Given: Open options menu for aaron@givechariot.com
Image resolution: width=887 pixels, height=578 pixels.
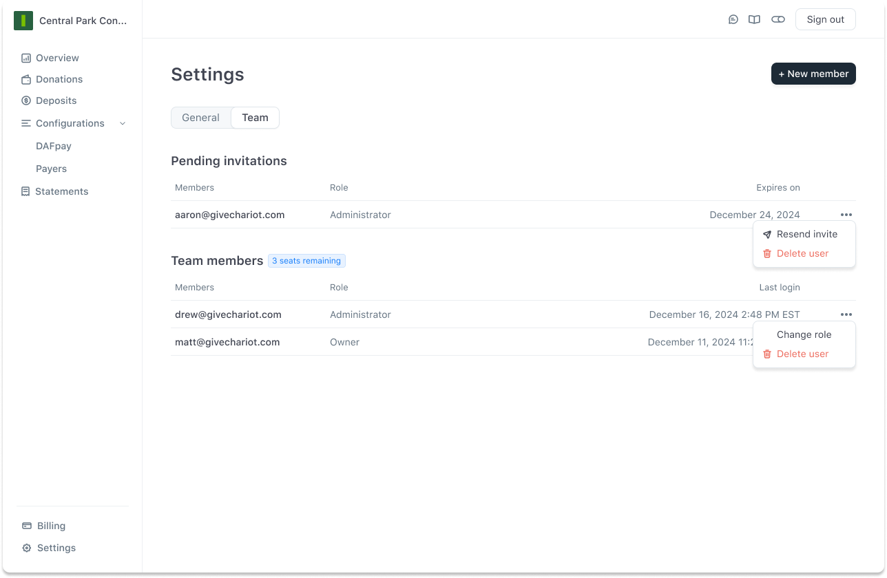Looking at the screenshot, I should (846, 215).
